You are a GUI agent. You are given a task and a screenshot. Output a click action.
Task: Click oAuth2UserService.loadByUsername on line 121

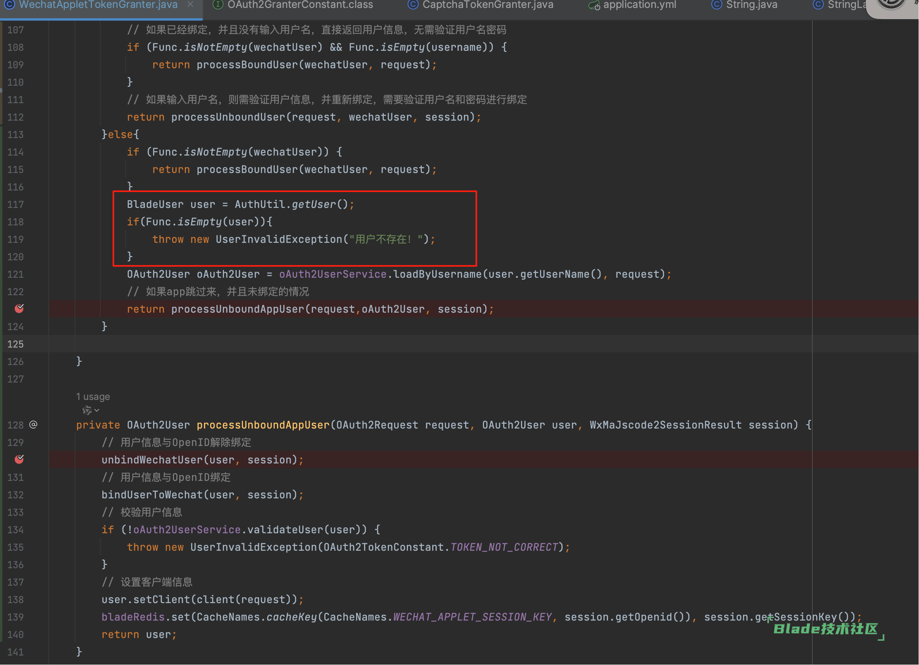[380, 274]
